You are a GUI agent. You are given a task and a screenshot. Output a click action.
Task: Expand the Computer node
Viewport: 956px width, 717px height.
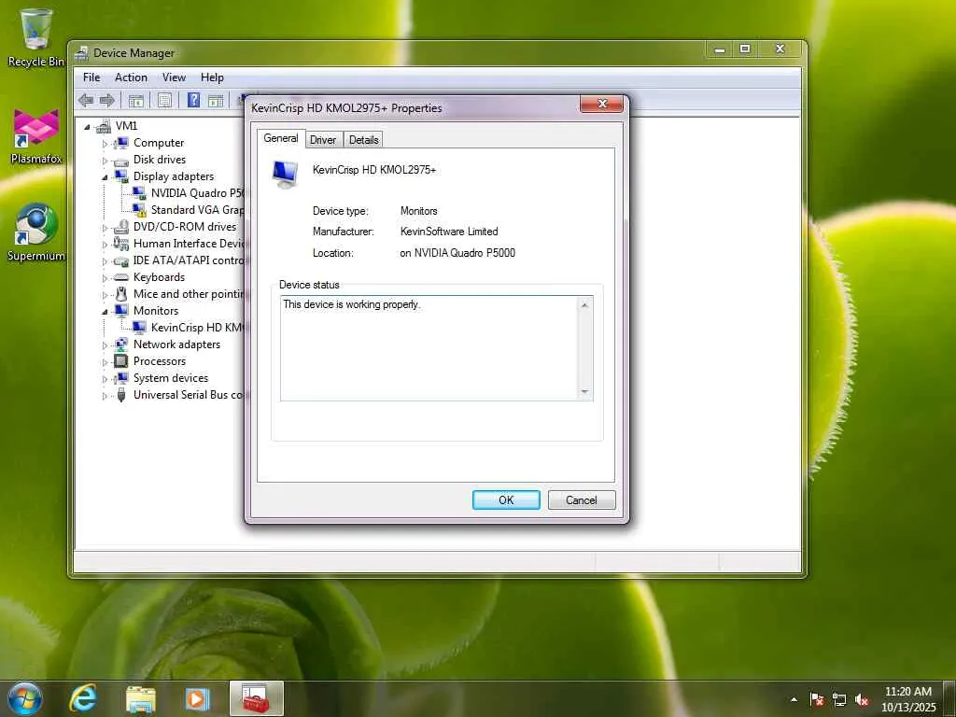pyautogui.click(x=105, y=144)
